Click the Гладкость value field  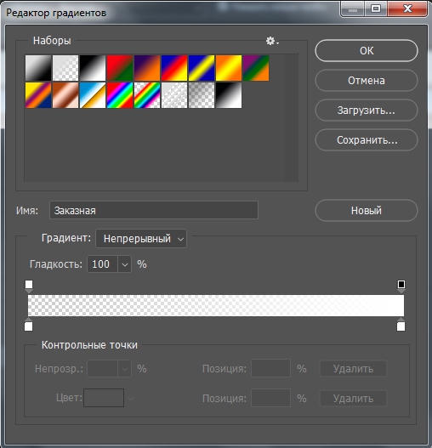102,264
